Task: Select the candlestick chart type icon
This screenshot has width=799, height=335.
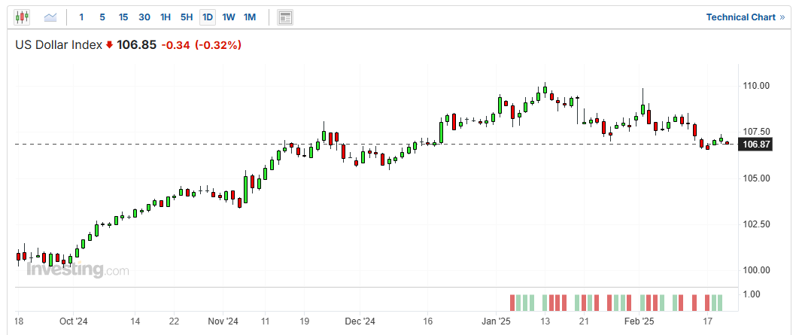Action: click(22, 17)
